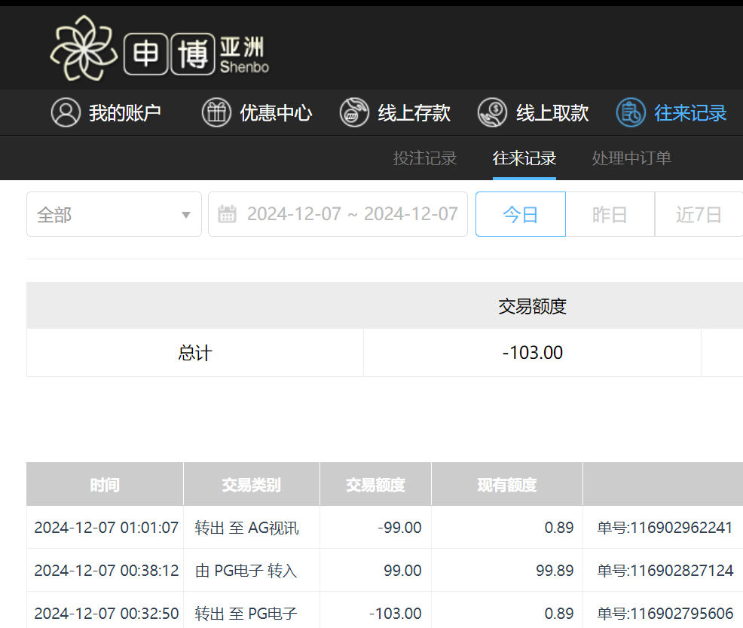Click the 线上取款 withdrawal icon
This screenshot has width=743, height=628.
coord(492,112)
